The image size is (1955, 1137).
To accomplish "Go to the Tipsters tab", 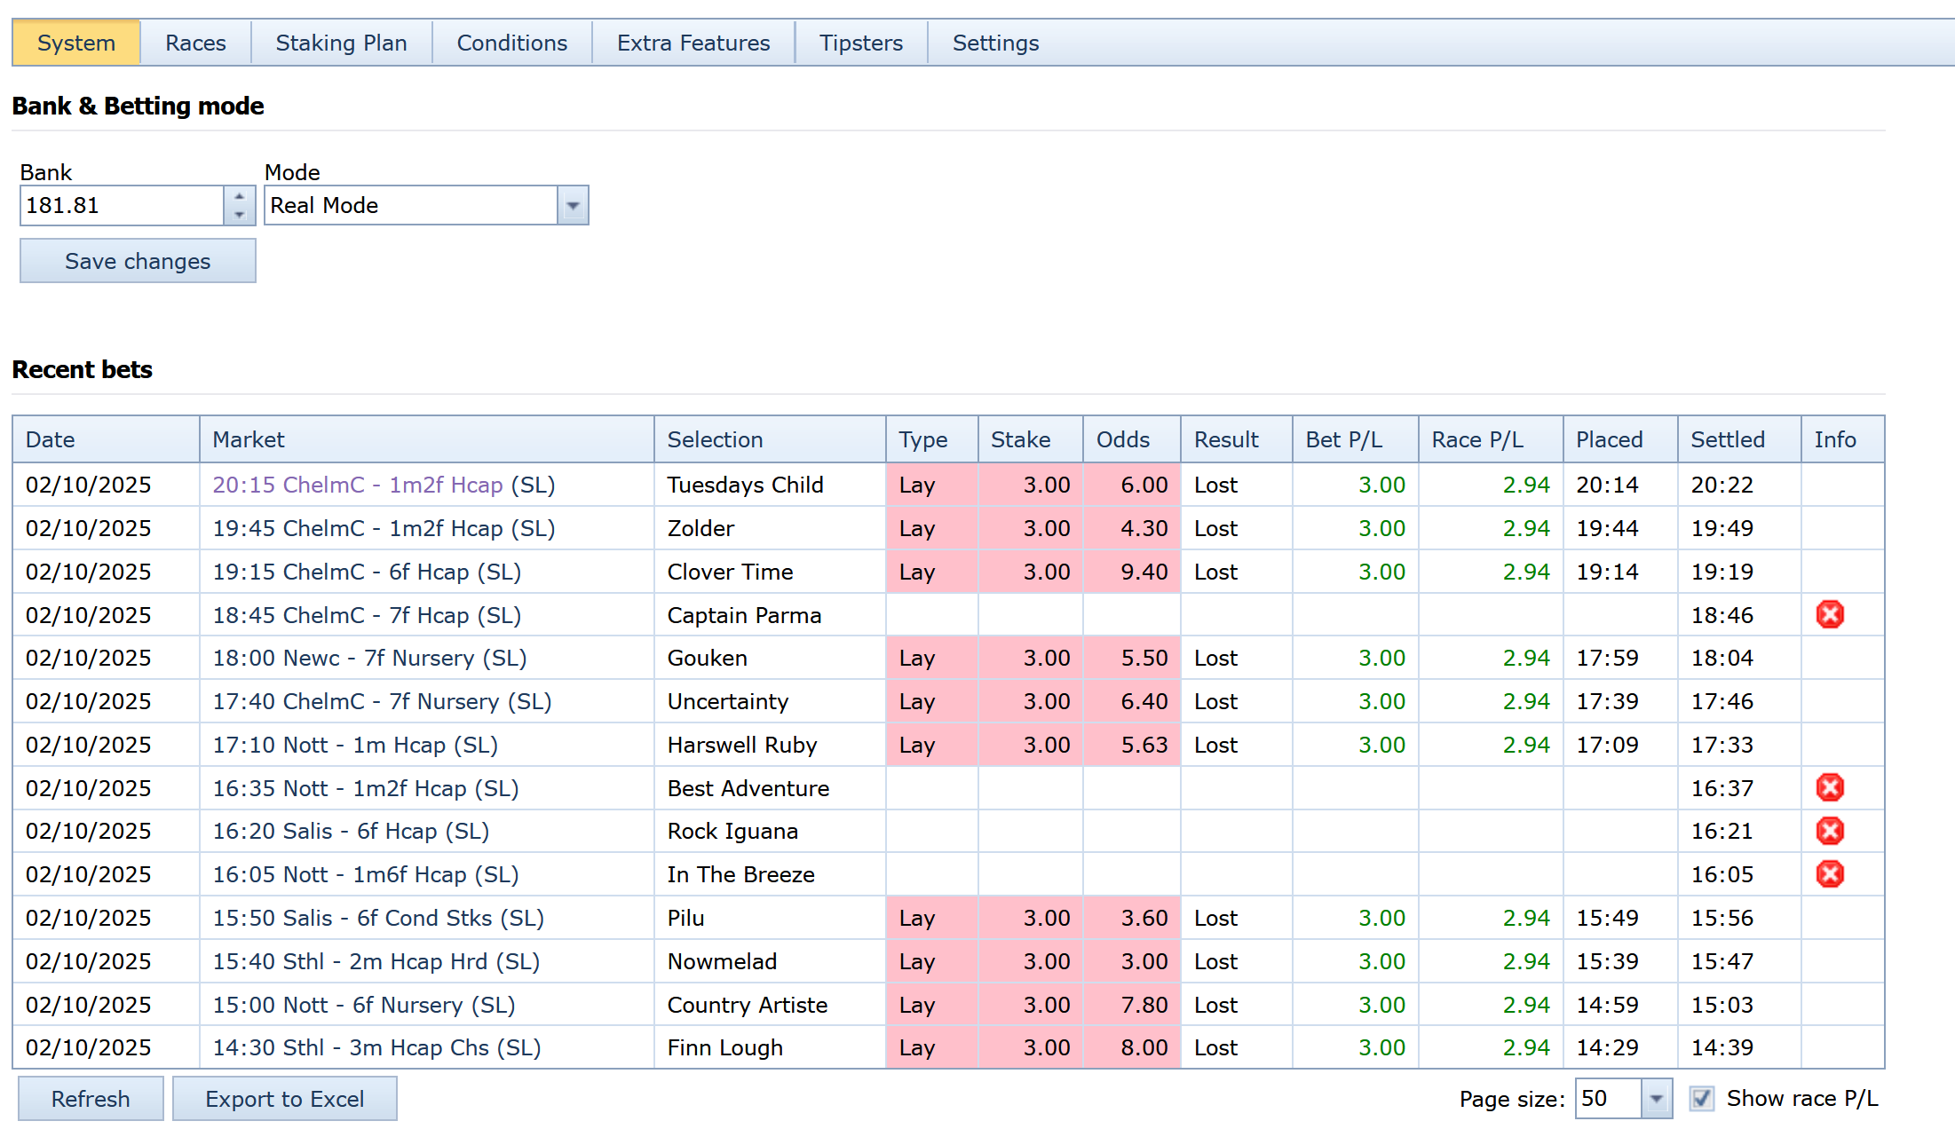I will click(860, 43).
